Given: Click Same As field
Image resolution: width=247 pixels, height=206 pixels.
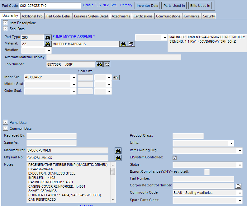Looking at the screenshot, I should coord(51,143).
